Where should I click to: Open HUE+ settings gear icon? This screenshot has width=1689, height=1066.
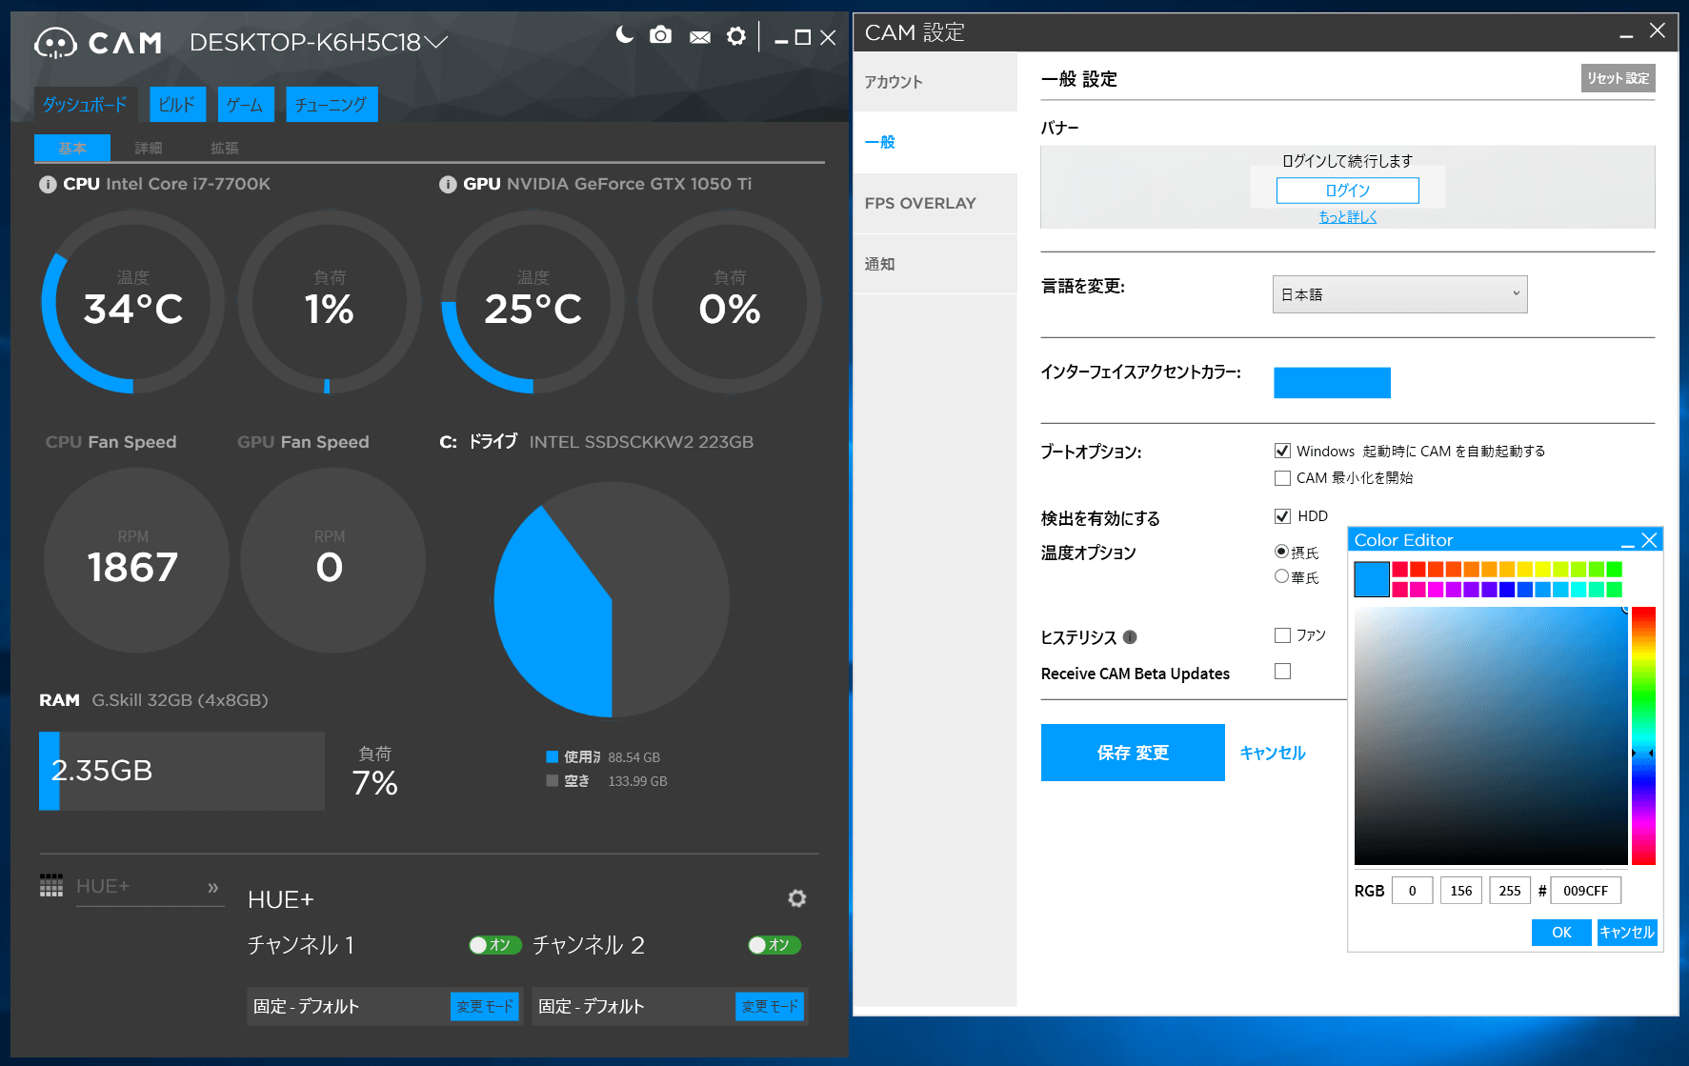(x=797, y=898)
